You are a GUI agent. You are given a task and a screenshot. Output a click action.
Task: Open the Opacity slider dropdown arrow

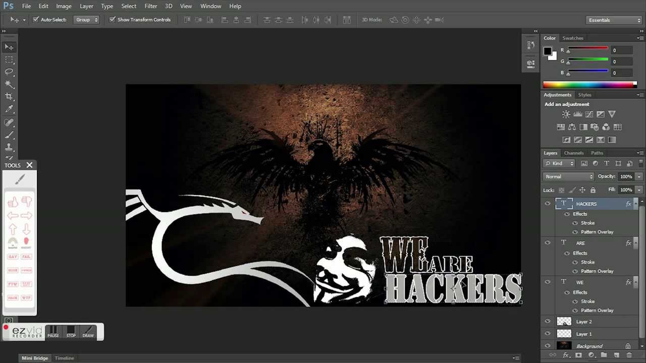639,176
